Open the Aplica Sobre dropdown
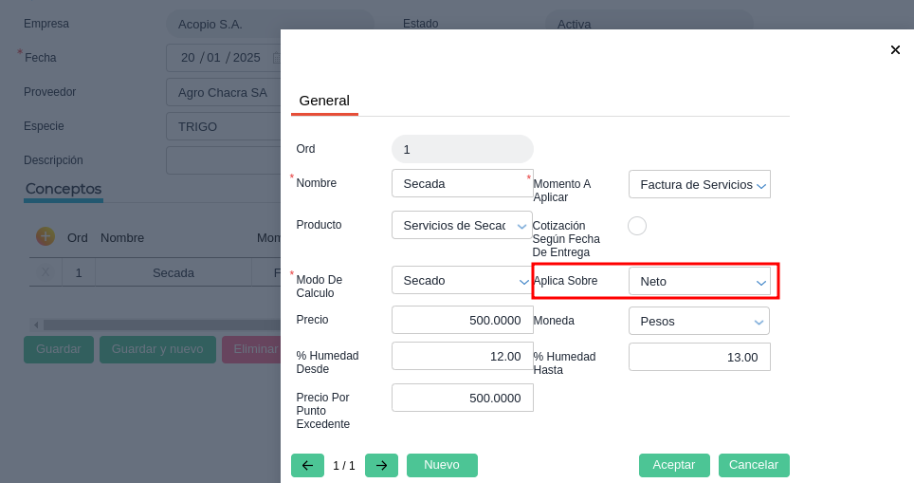914x483 pixels. pos(699,281)
